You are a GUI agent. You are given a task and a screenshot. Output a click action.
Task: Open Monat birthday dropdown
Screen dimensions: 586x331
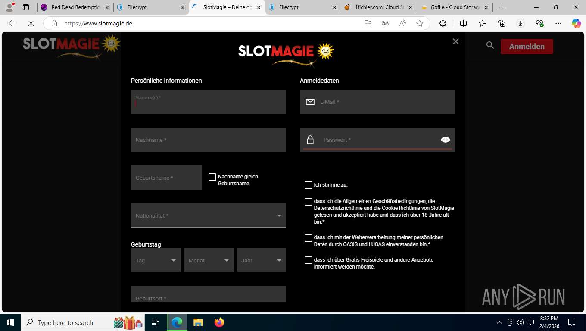click(x=209, y=260)
